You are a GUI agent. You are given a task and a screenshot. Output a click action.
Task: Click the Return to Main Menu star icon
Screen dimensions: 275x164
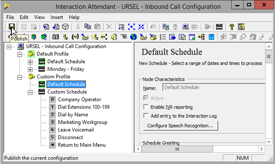52,145
